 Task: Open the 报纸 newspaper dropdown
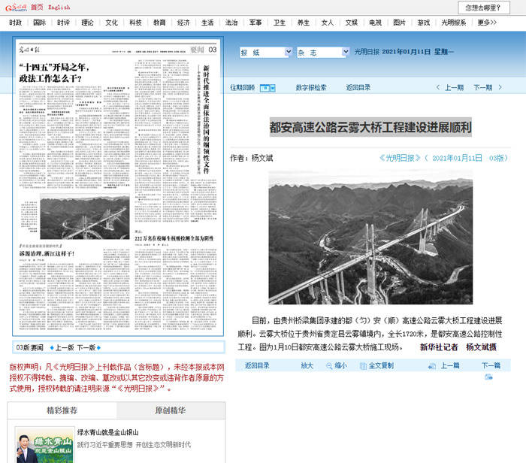click(x=266, y=53)
